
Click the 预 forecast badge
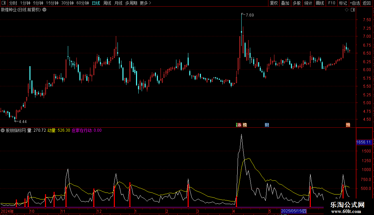pyautogui.click(x=348, y=125)
